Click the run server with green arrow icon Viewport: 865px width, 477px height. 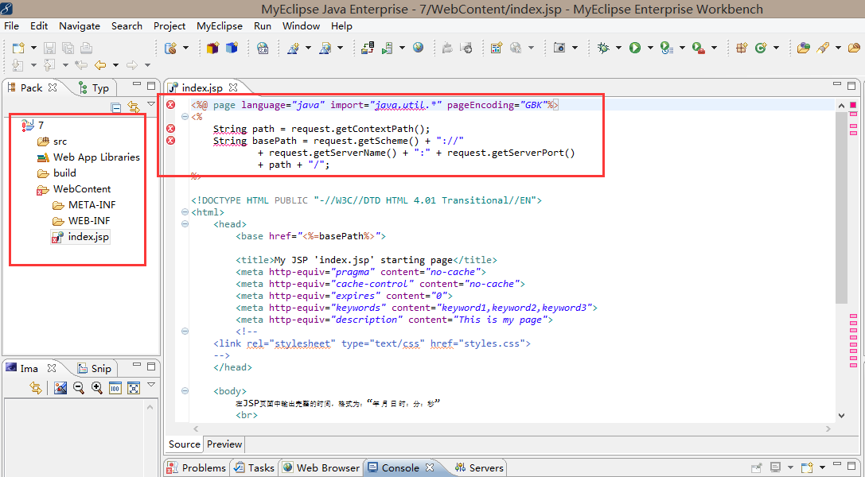(388, 48)
